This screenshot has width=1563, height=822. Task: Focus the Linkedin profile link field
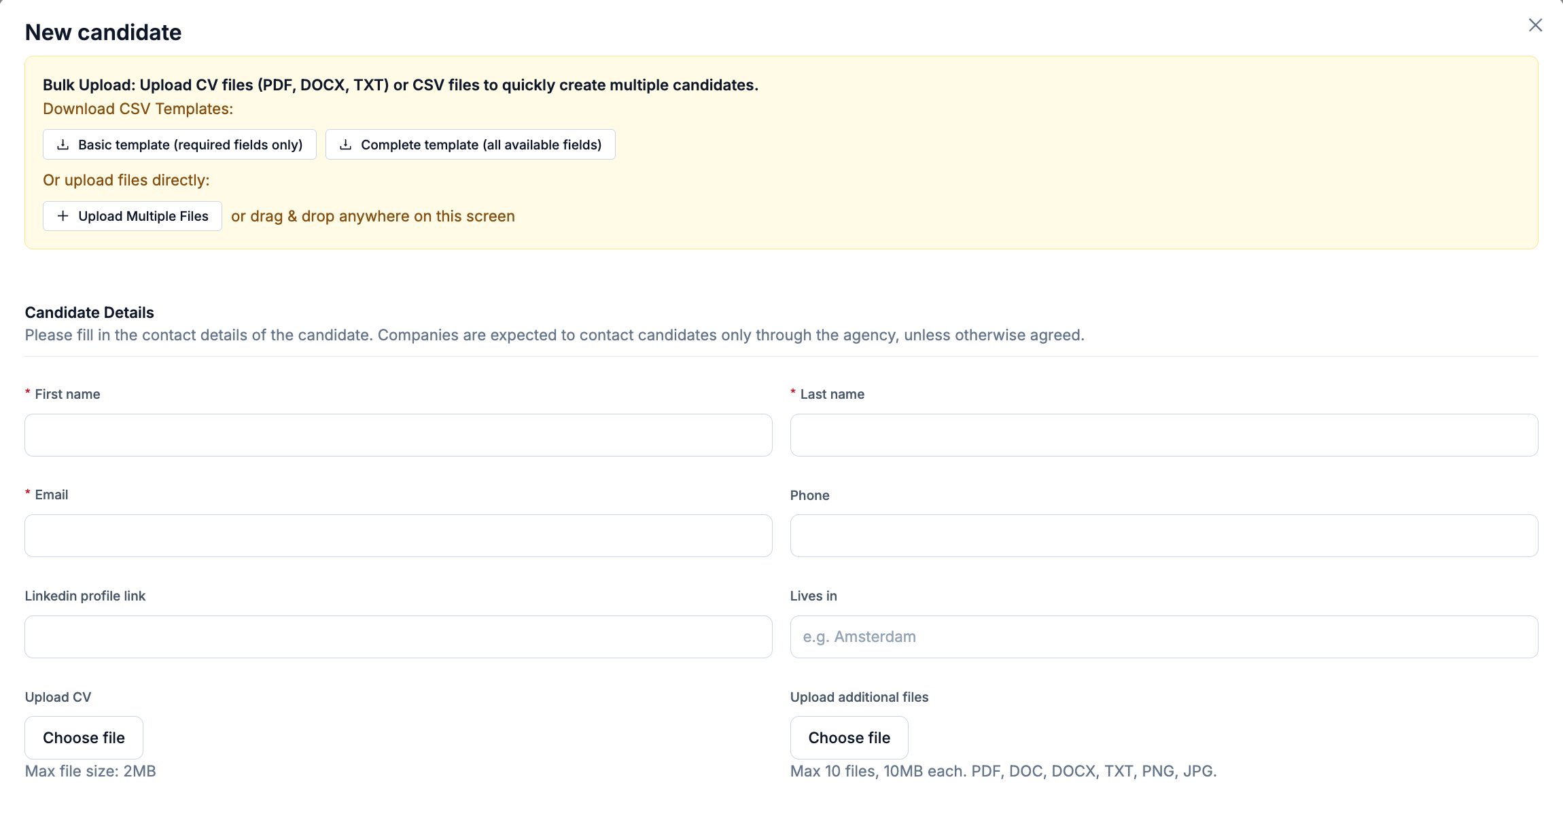pos(398,637)
